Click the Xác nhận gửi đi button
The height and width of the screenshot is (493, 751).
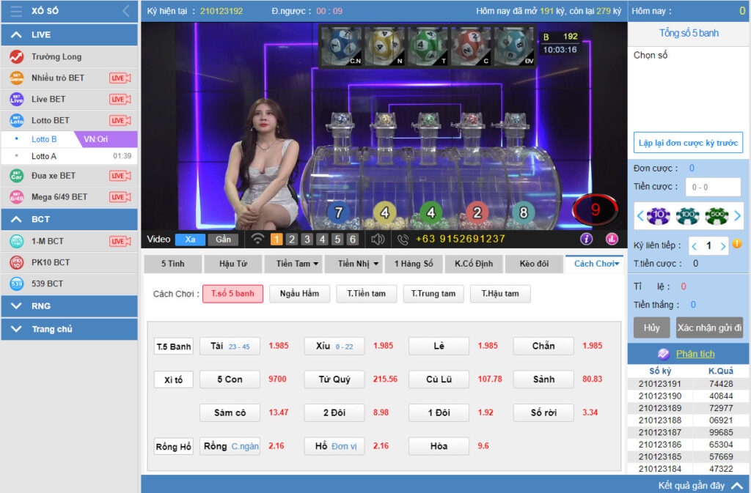(709, 327)
